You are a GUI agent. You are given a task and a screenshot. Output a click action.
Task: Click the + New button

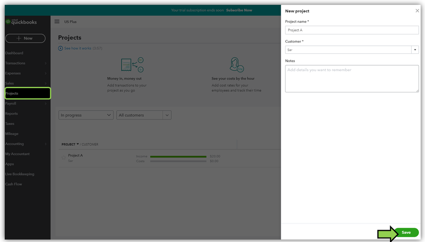click(x=25, y=38)
